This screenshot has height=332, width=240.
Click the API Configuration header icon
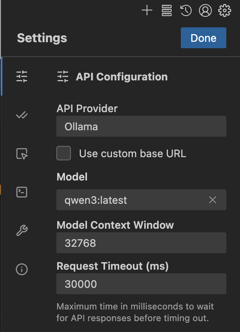[62, 76]
